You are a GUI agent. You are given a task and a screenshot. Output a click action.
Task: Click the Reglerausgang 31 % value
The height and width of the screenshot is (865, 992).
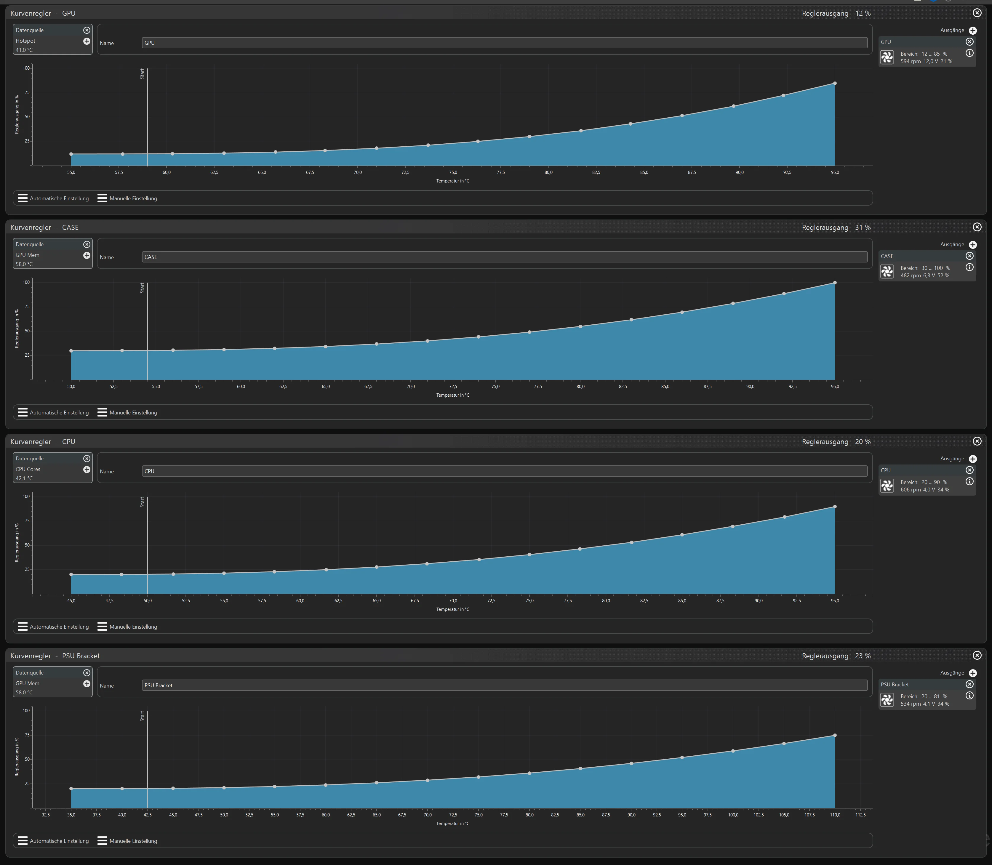[x=863, y=228]
